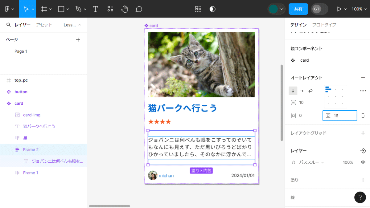
Task: Toggle individual padding settings
Action: pos(363,116)
